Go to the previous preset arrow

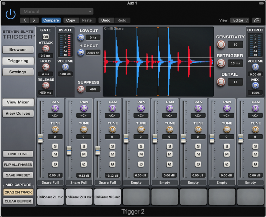point(25,20)
